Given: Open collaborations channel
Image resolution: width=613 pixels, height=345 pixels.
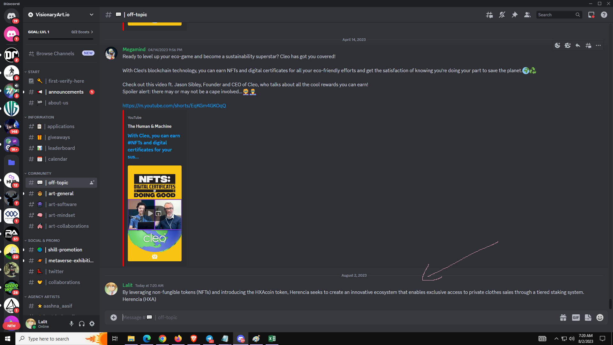Looking at the screenshot, I should (x=61, y=282).
